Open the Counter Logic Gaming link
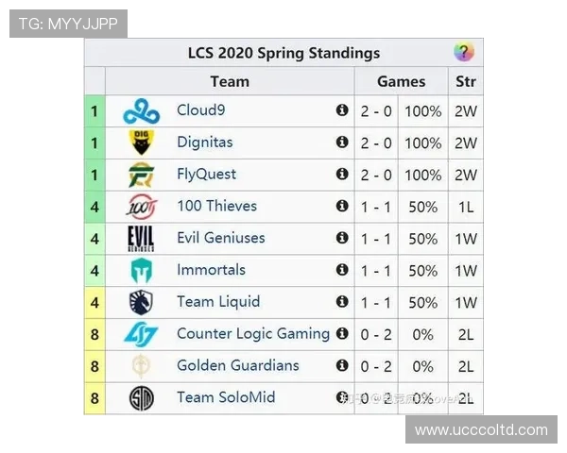This screenshot has width=567, height=453. [252, 334]
